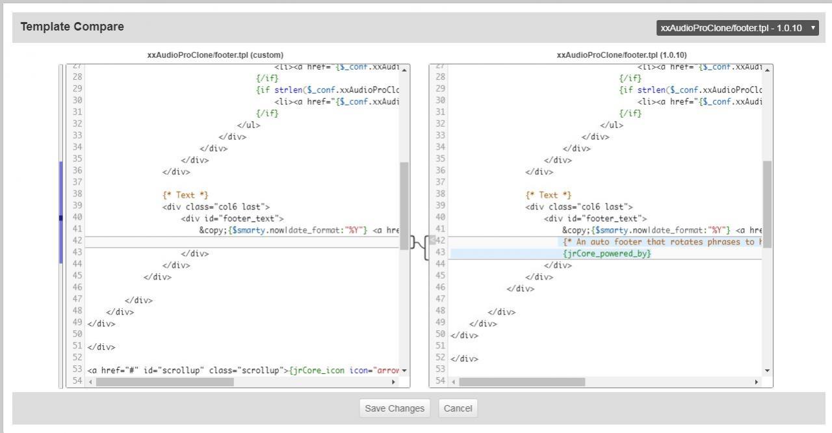
Task: Click left arrow of right pane horizontal scrollbar
Action: 453,382
